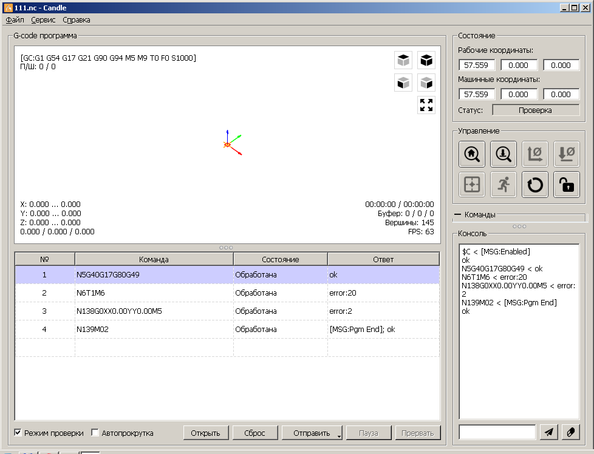Enable the Автопрокрутка checkbox
The height and width of the screenshot is (454, 594).
pos(95,432)
